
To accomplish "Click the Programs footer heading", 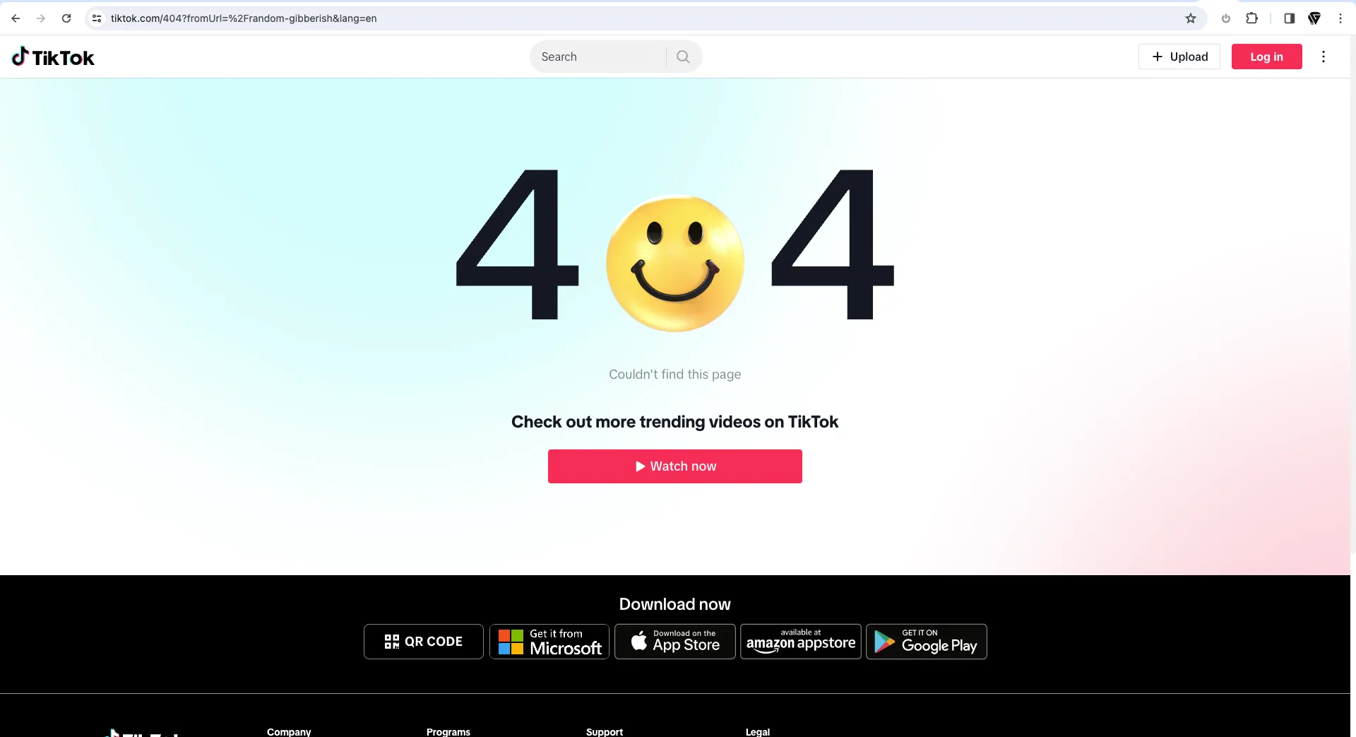I will (x=448, y=731).
